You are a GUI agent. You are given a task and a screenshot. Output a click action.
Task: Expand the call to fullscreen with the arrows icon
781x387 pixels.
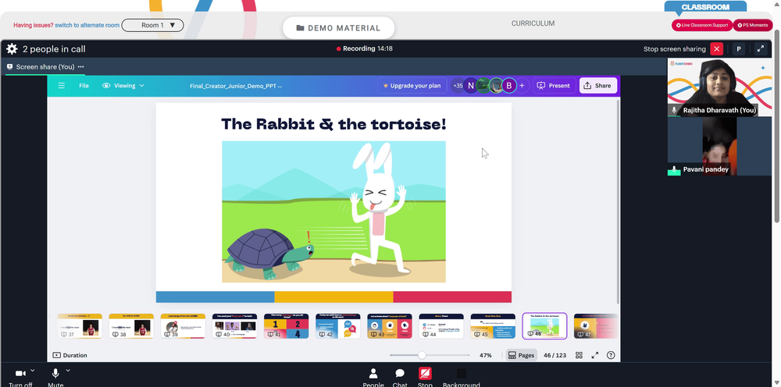(761, 48)
